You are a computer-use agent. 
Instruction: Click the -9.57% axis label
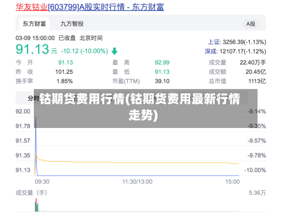pos(256,141)
